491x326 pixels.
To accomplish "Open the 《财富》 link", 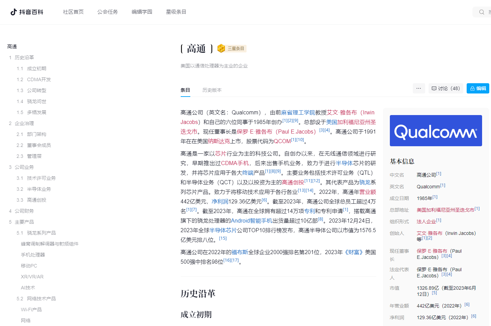I will pyautogui.click(x=354, y=252).
